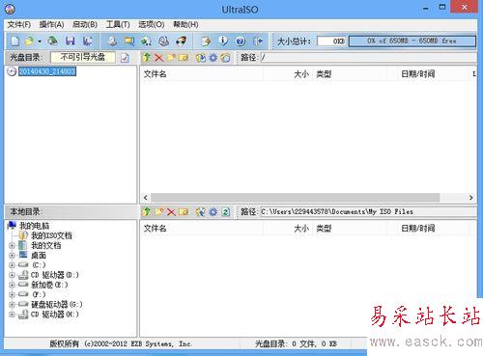Click the New image toolbar icon
The width and height of the screenshot is (483, 356).
click(x=14, y=41)
